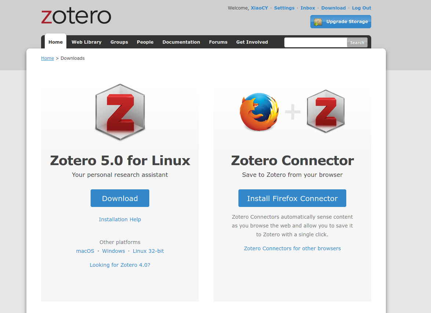Viewport: 431px width, 313px height.
Task: Open the Get Involved tab
Action: [252, 42]
